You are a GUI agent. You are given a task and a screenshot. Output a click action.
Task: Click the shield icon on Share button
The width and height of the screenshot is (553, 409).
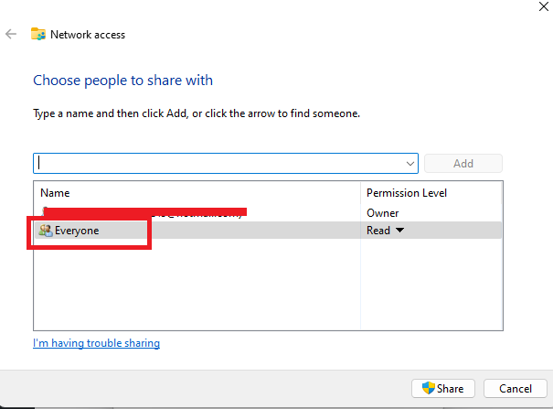coord(427,388)
